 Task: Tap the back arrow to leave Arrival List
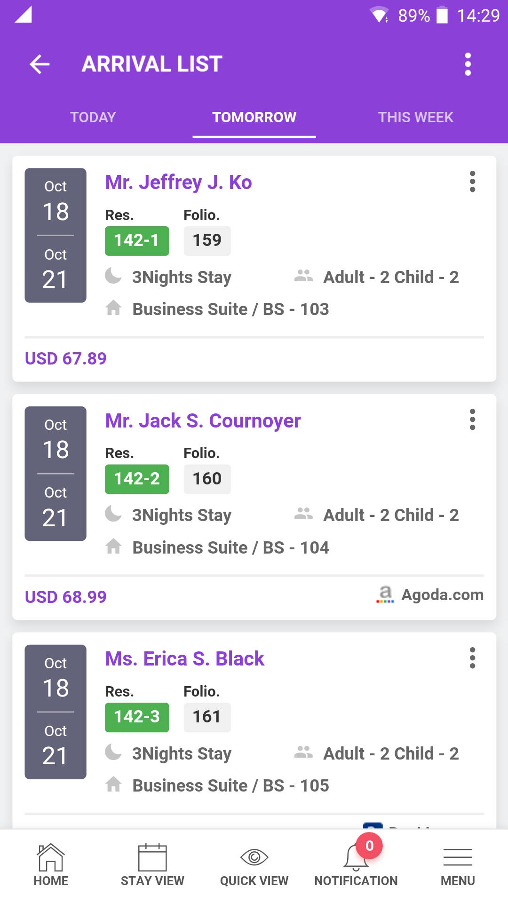coord(40,64)
